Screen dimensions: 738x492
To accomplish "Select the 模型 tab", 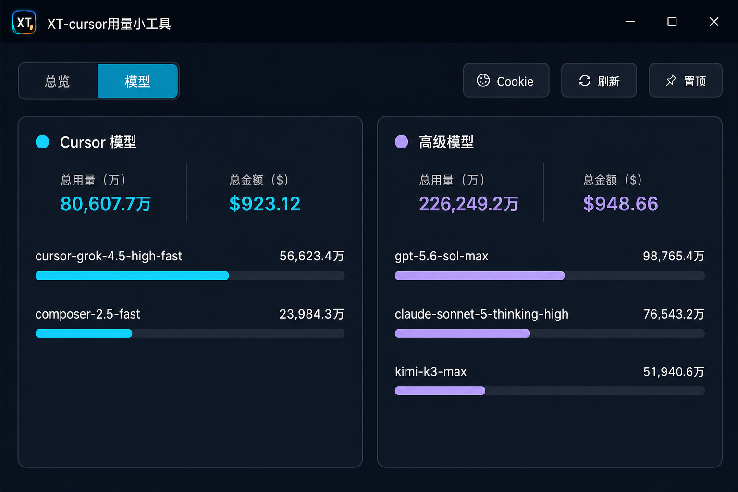I will click(x=137, y=81).
